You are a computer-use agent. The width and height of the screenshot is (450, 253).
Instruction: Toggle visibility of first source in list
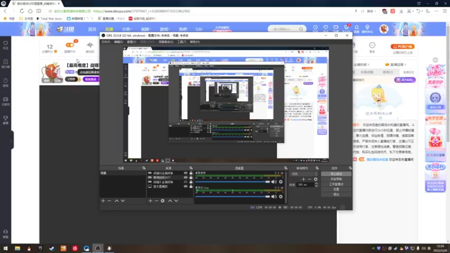coord(186,173)
